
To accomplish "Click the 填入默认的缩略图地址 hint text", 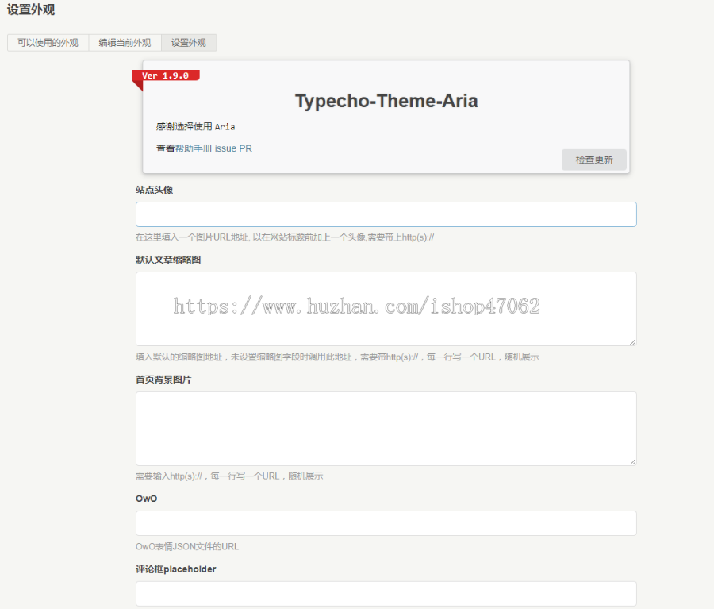I will (337, 357).
